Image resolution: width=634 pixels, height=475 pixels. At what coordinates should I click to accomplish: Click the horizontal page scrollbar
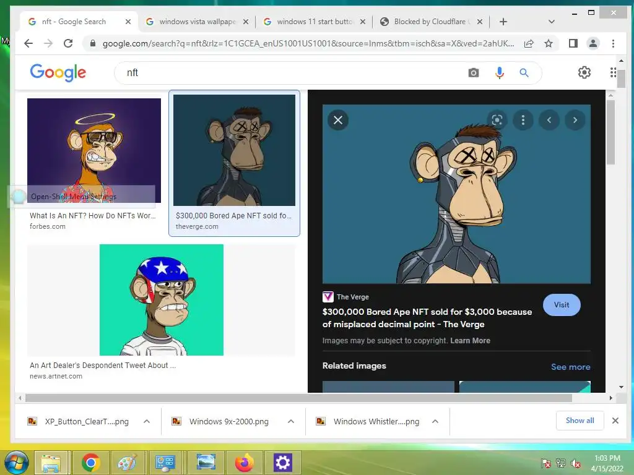(x=298, y=398)
